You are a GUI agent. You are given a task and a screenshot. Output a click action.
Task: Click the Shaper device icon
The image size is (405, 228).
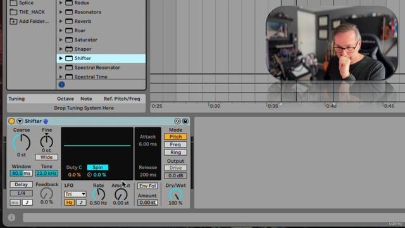coord(69,49)
